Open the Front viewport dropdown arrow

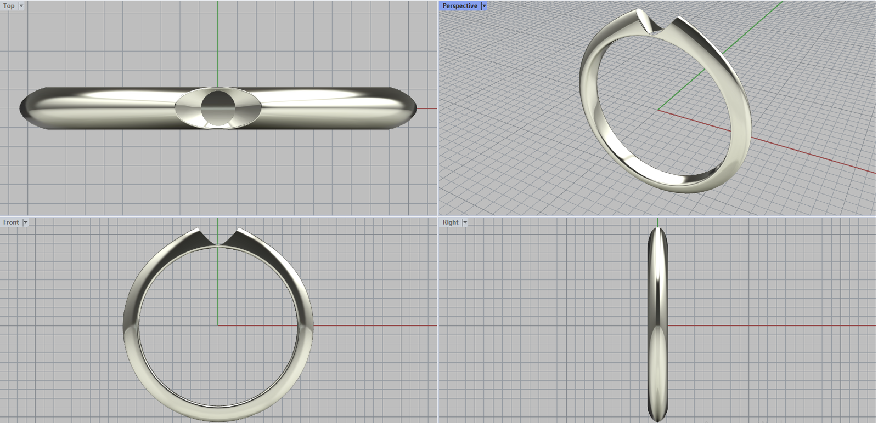(25, 222)
